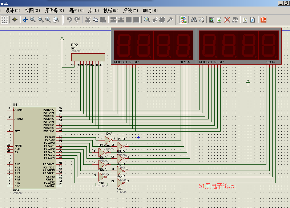The image size is (290, 208).
Task: Select the blue pan/center-at-cursor tool
Action: click(25, 20)
